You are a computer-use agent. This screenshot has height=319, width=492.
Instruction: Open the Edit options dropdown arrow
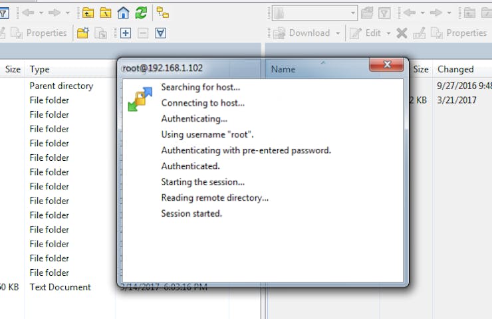click(388, 33)
